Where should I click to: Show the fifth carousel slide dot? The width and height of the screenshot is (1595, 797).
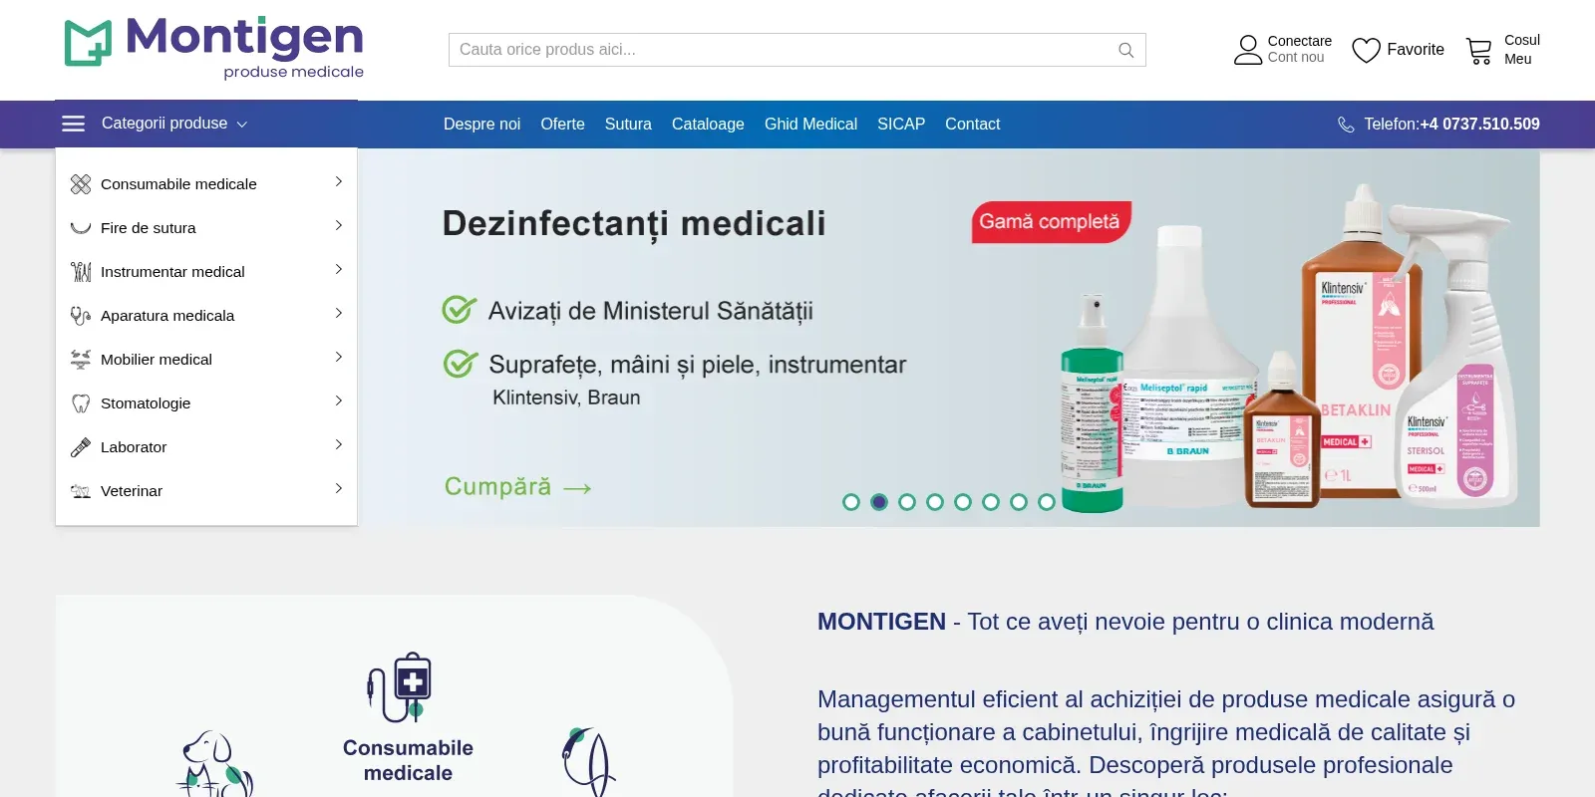[x=963, y=502]
